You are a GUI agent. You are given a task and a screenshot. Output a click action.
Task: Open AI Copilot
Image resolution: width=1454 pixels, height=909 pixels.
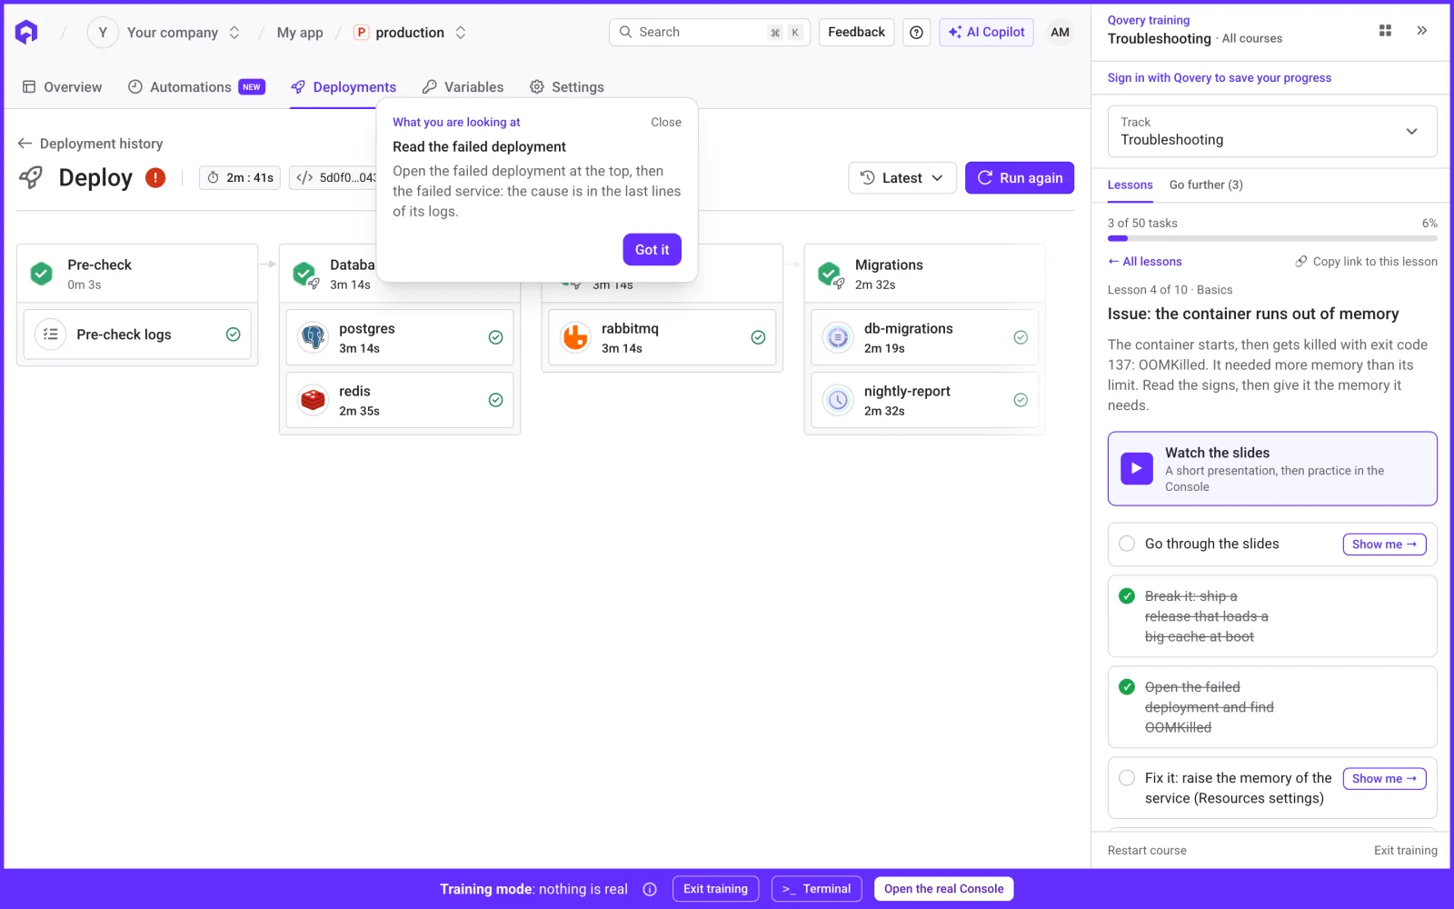coord(986,33)
